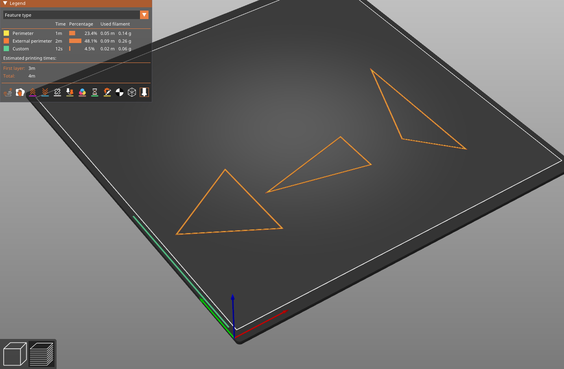Enable shells display in preview
Screen dimensions: 564x369
(132, 92)
